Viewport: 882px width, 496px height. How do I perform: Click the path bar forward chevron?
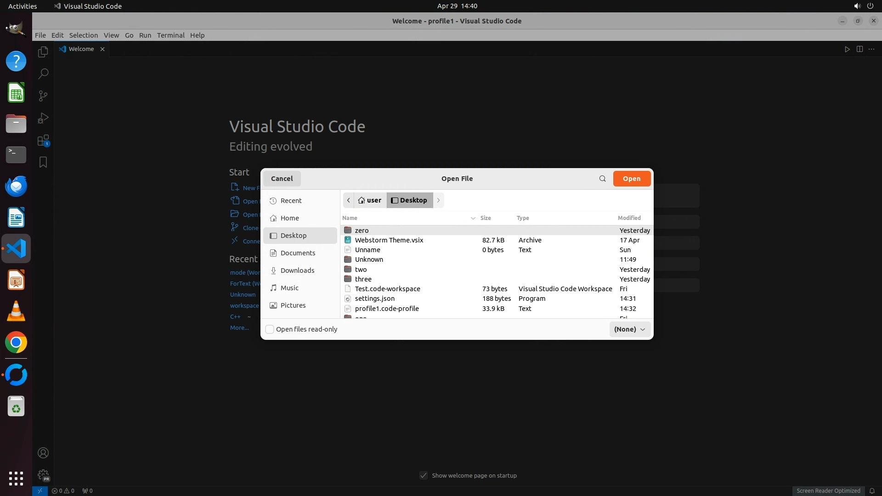click(x=438, y=200)
